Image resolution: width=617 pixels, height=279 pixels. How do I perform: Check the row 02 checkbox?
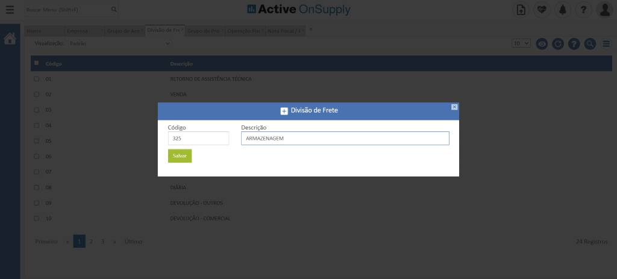tap(37, 95)
